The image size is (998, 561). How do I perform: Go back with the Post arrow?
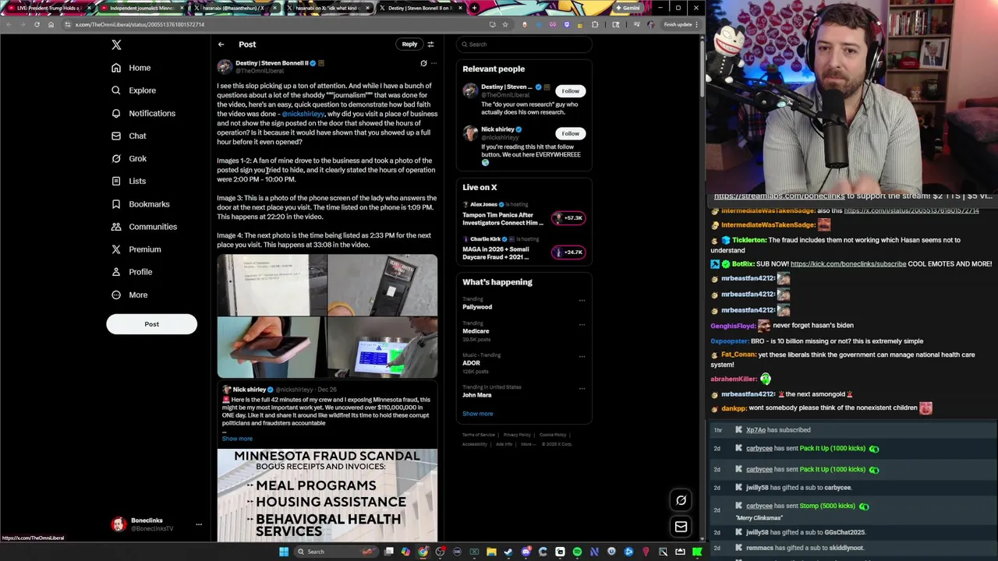(x=221, y=44)
